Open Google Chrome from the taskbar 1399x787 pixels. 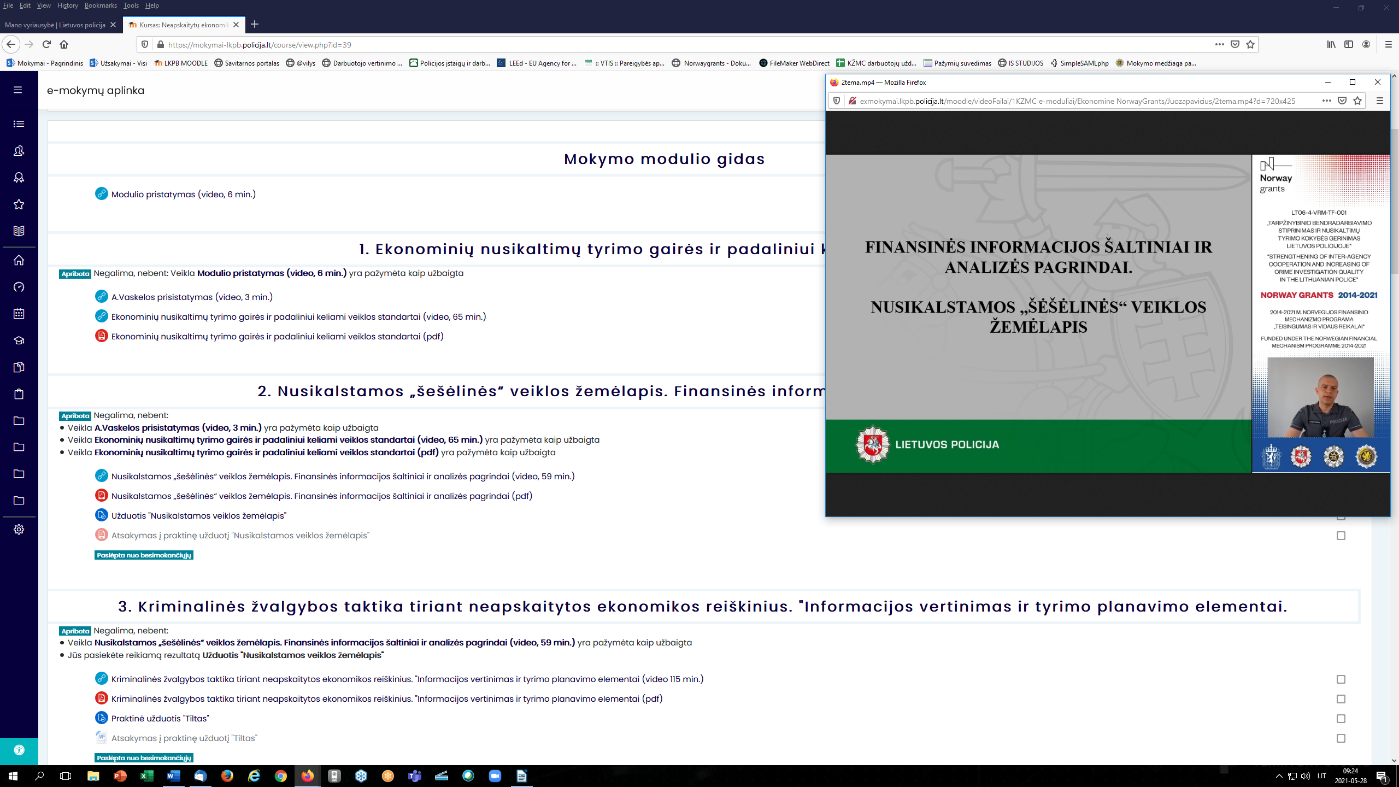[x=281, y=776]
